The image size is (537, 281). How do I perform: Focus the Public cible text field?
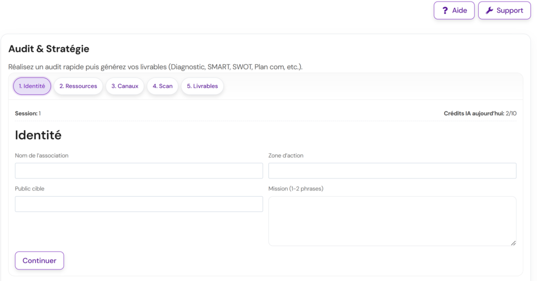coord(138,204)
